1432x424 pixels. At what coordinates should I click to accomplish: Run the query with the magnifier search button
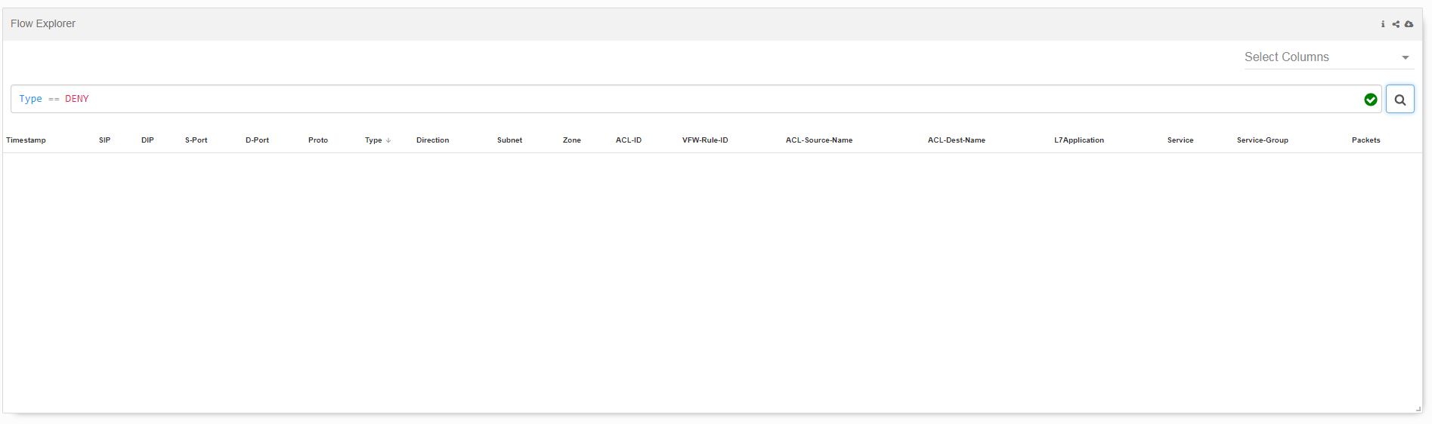pyautogui.click(x=1400, y=99)
